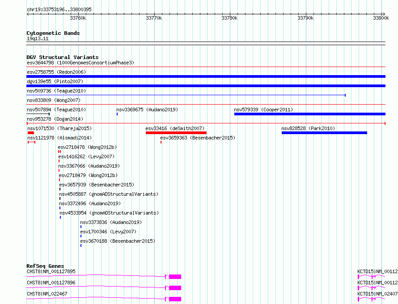Select the nsv1071530 (Thareja2015) red block
This screenshot has height=304, width=398.
31,133
